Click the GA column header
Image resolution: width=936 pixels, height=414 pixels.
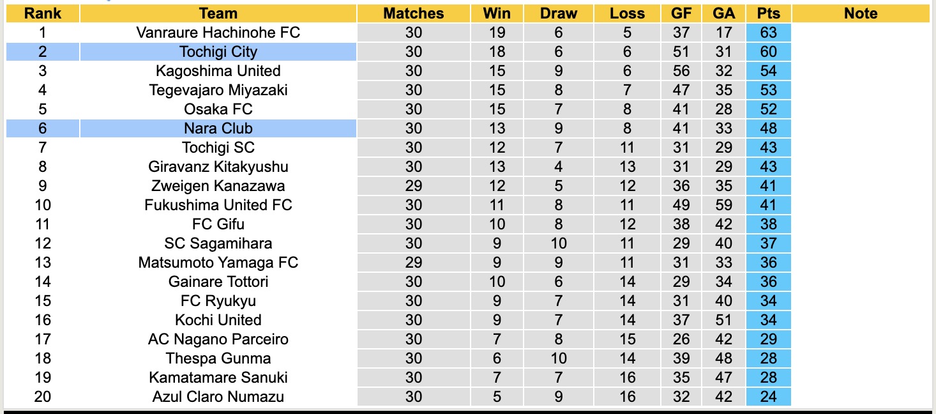click(724, 13)
